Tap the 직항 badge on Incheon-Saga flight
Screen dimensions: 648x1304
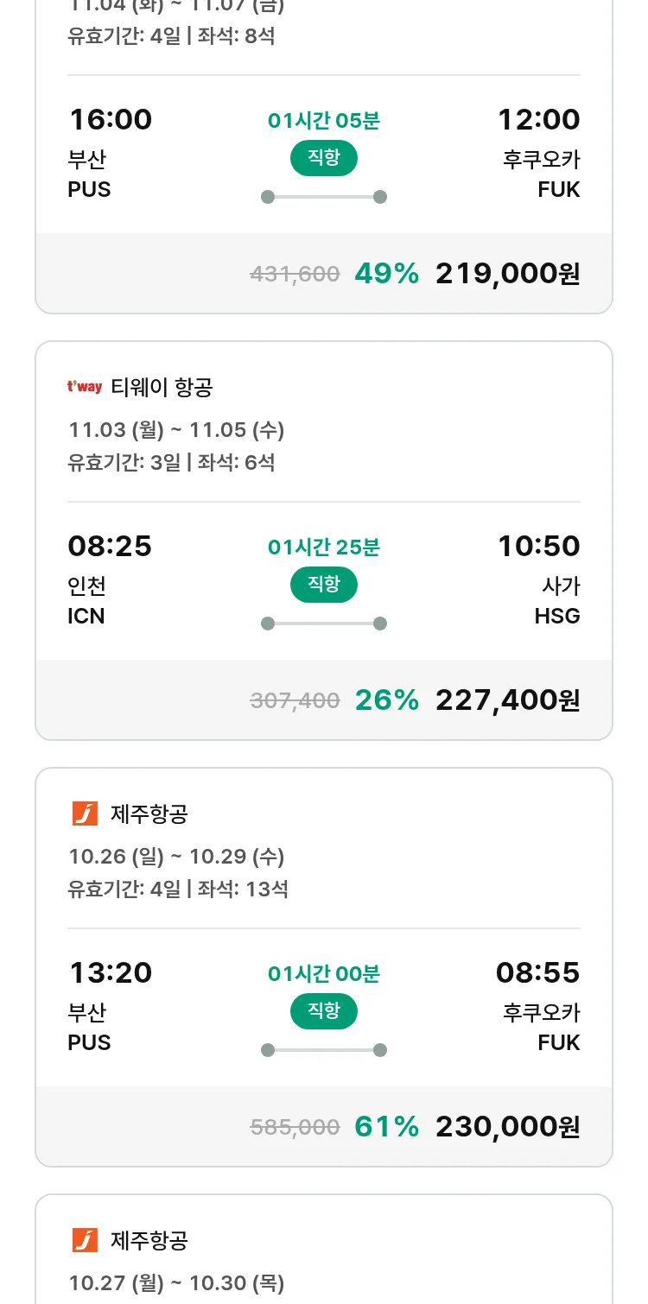323,585
